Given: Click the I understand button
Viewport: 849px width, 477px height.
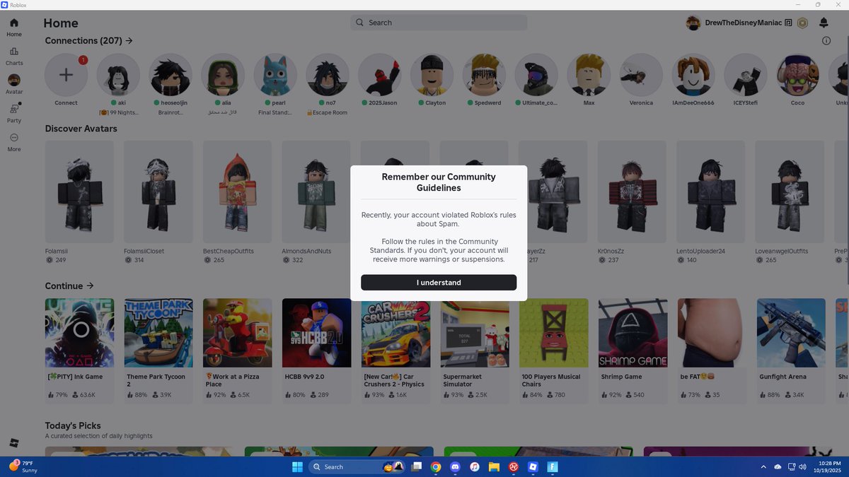Looking at the screenshot, I should click(439, 283).
